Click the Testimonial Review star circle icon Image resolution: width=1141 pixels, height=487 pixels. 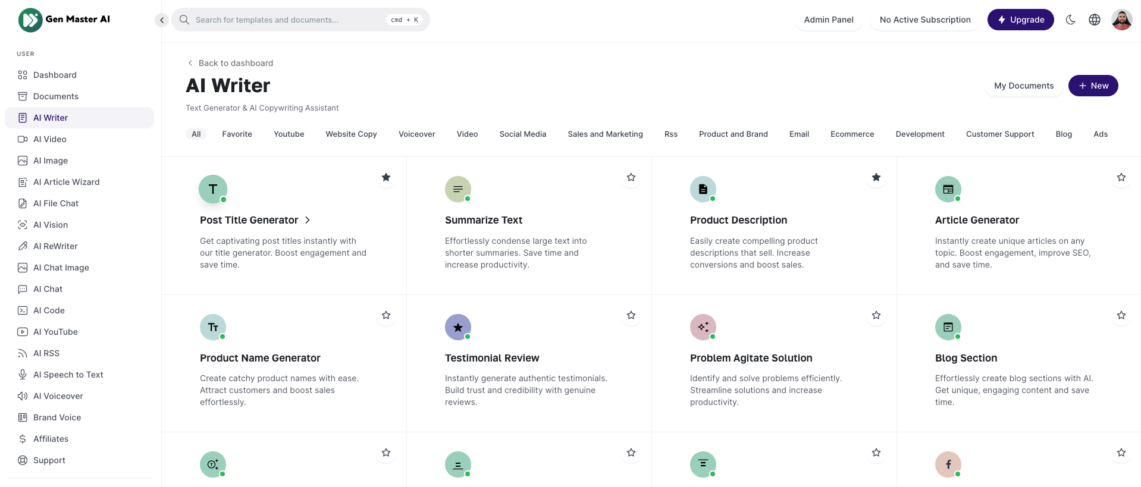click(457, 327)
